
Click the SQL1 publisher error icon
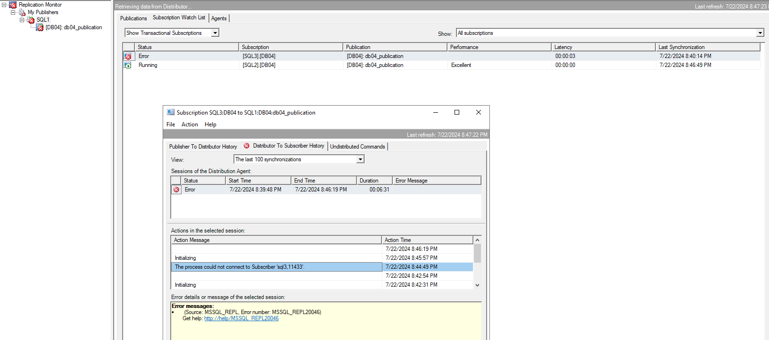pyautogui.click(x=31, y=20)
